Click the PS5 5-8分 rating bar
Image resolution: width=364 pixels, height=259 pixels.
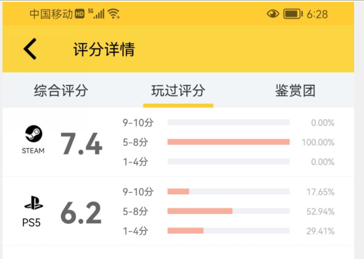pyautogui.click(x=228, y=211)
